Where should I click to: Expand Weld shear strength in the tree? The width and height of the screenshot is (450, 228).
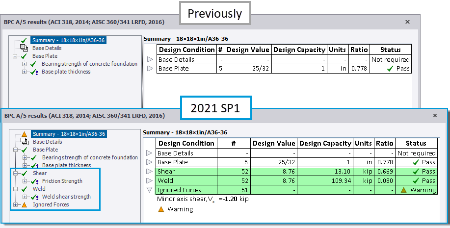25,197
